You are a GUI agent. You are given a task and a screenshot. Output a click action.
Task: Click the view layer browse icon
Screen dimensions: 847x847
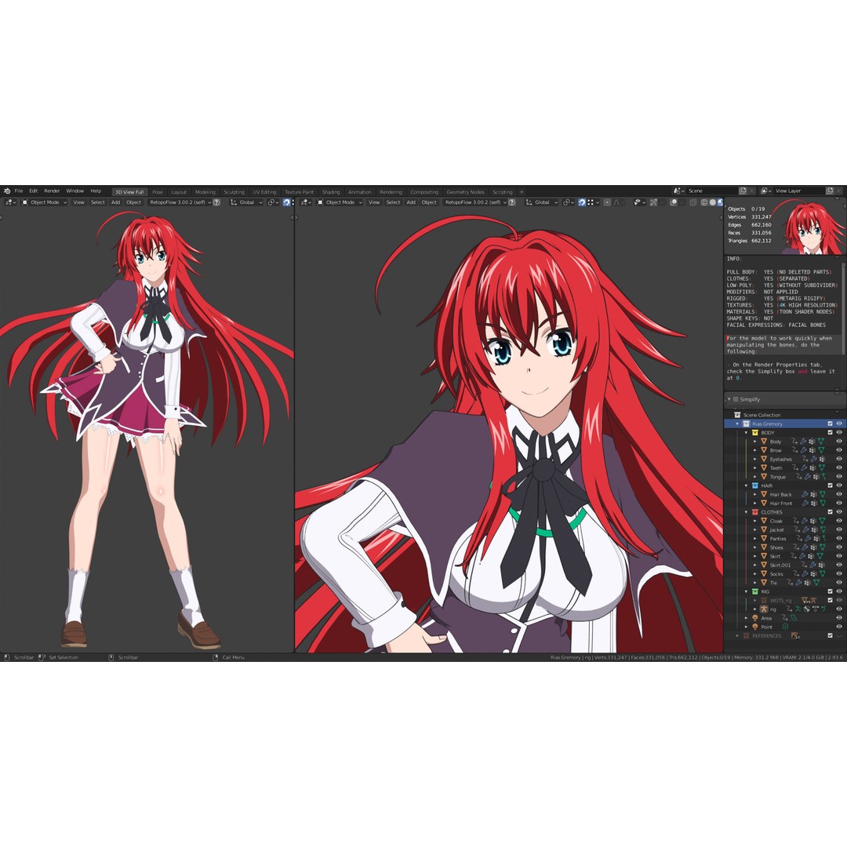[766, 191]
